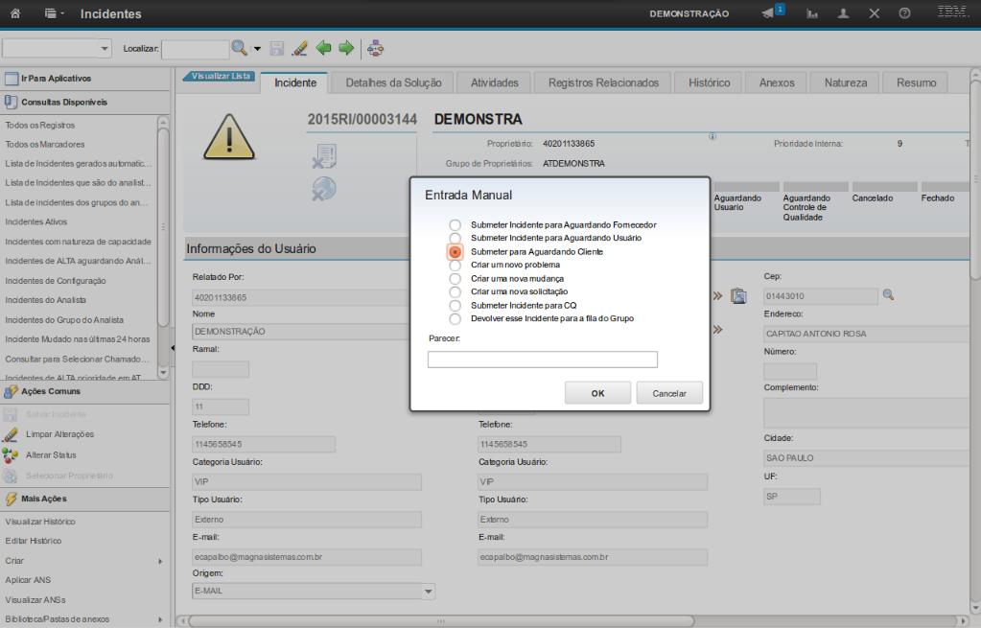Click Cancelar in the dialog

(x=669, y=393)
